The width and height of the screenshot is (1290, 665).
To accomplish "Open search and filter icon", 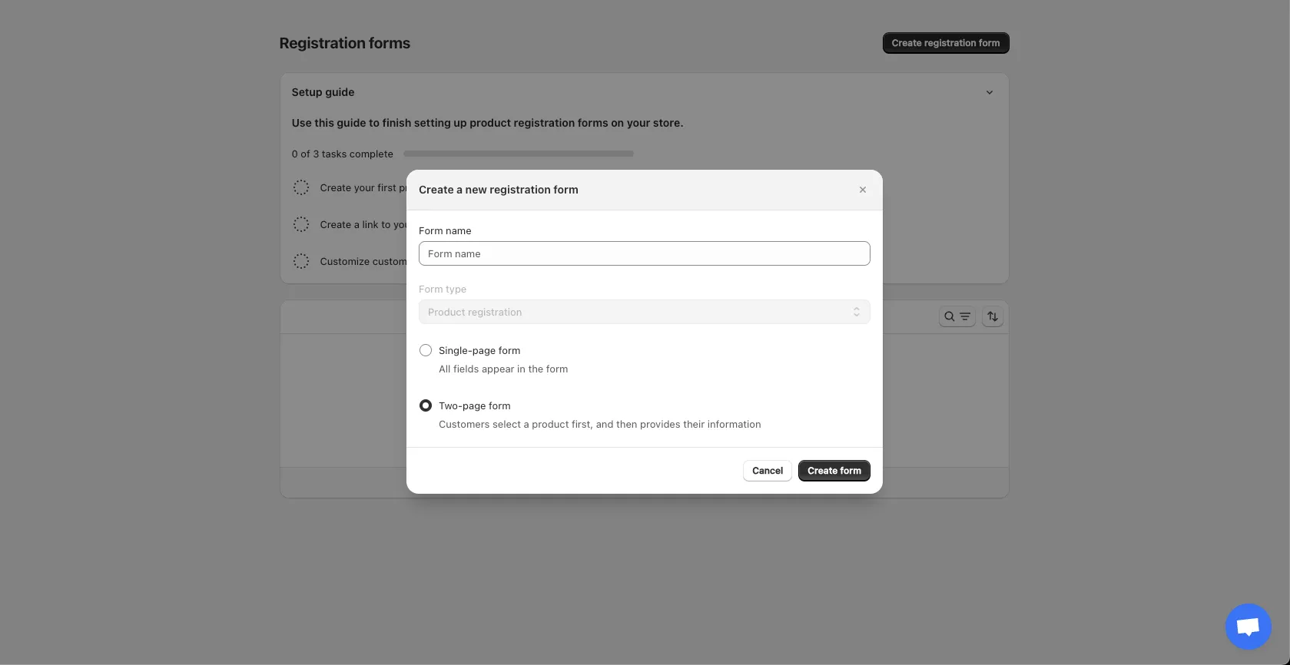I will click(957, 316).
